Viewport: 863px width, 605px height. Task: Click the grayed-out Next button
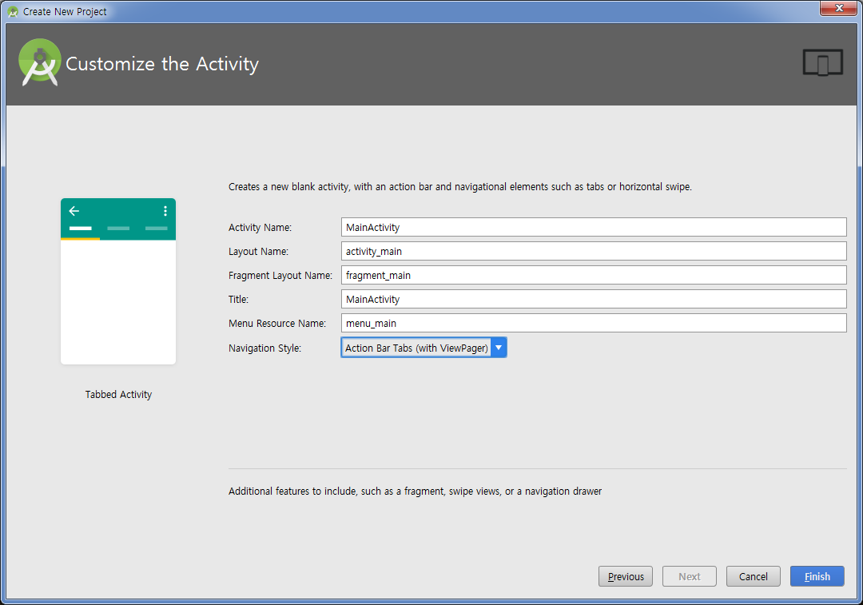(689, 576)
